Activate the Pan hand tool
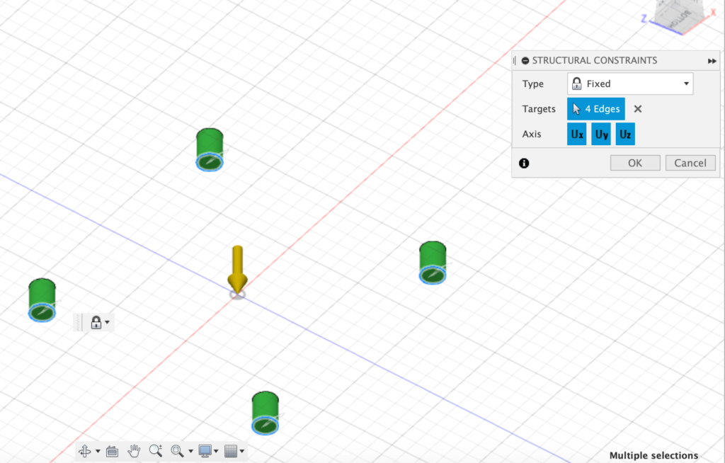This screenshot has height=463, width=725. [134, 451]
